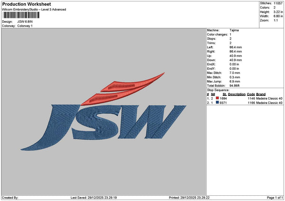
Task: Click the 'Right:' row value 86.4 mm
Action: [236, 52]
